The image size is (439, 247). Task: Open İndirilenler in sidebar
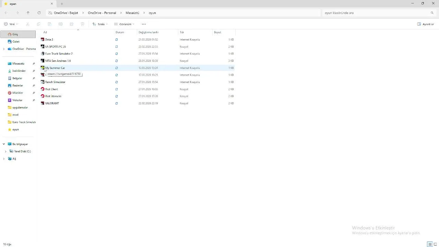(19, 71)
